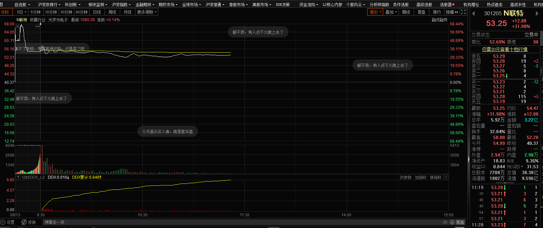Open the 个股风云 dropdown

click(x=355, y=5)
